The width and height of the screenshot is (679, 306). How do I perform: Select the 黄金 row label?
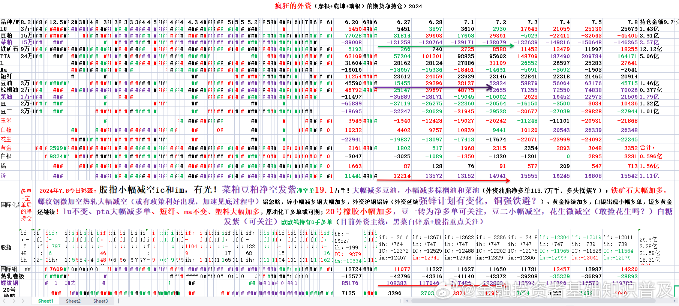(x=10, y=148)
